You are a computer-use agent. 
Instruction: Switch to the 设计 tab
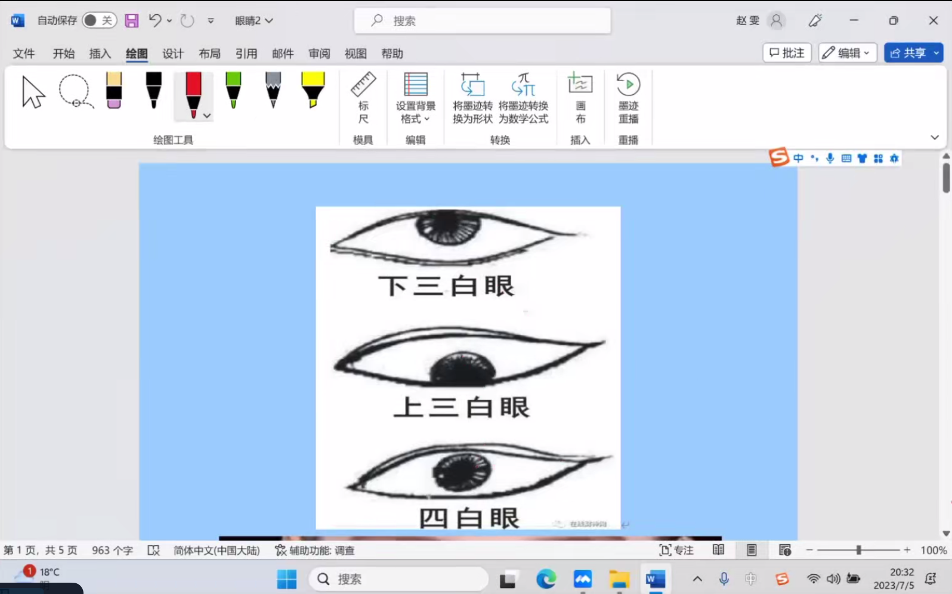[x=173, y=54]
